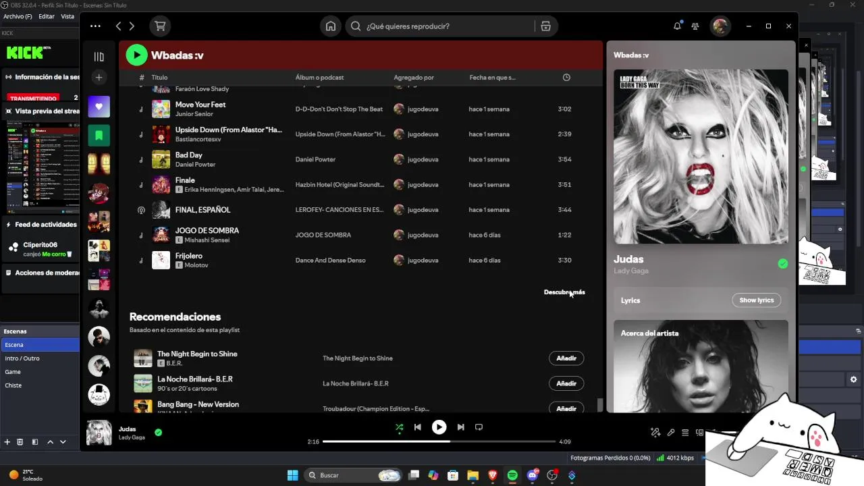Open OBS Vista menu
The image size is (864, 486).
click(x=67, y=16)
